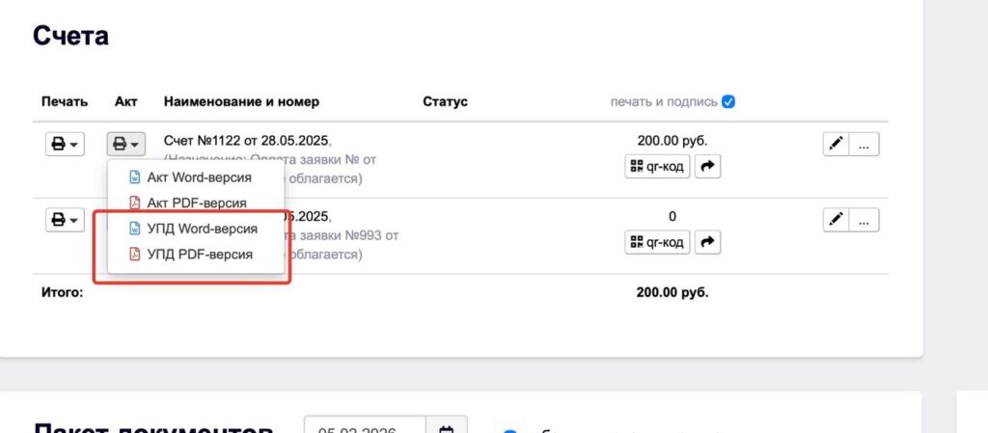Click share arrow icon in second invoice row
The width and height of the screenshot is (988, 433).
pos(707,242)
